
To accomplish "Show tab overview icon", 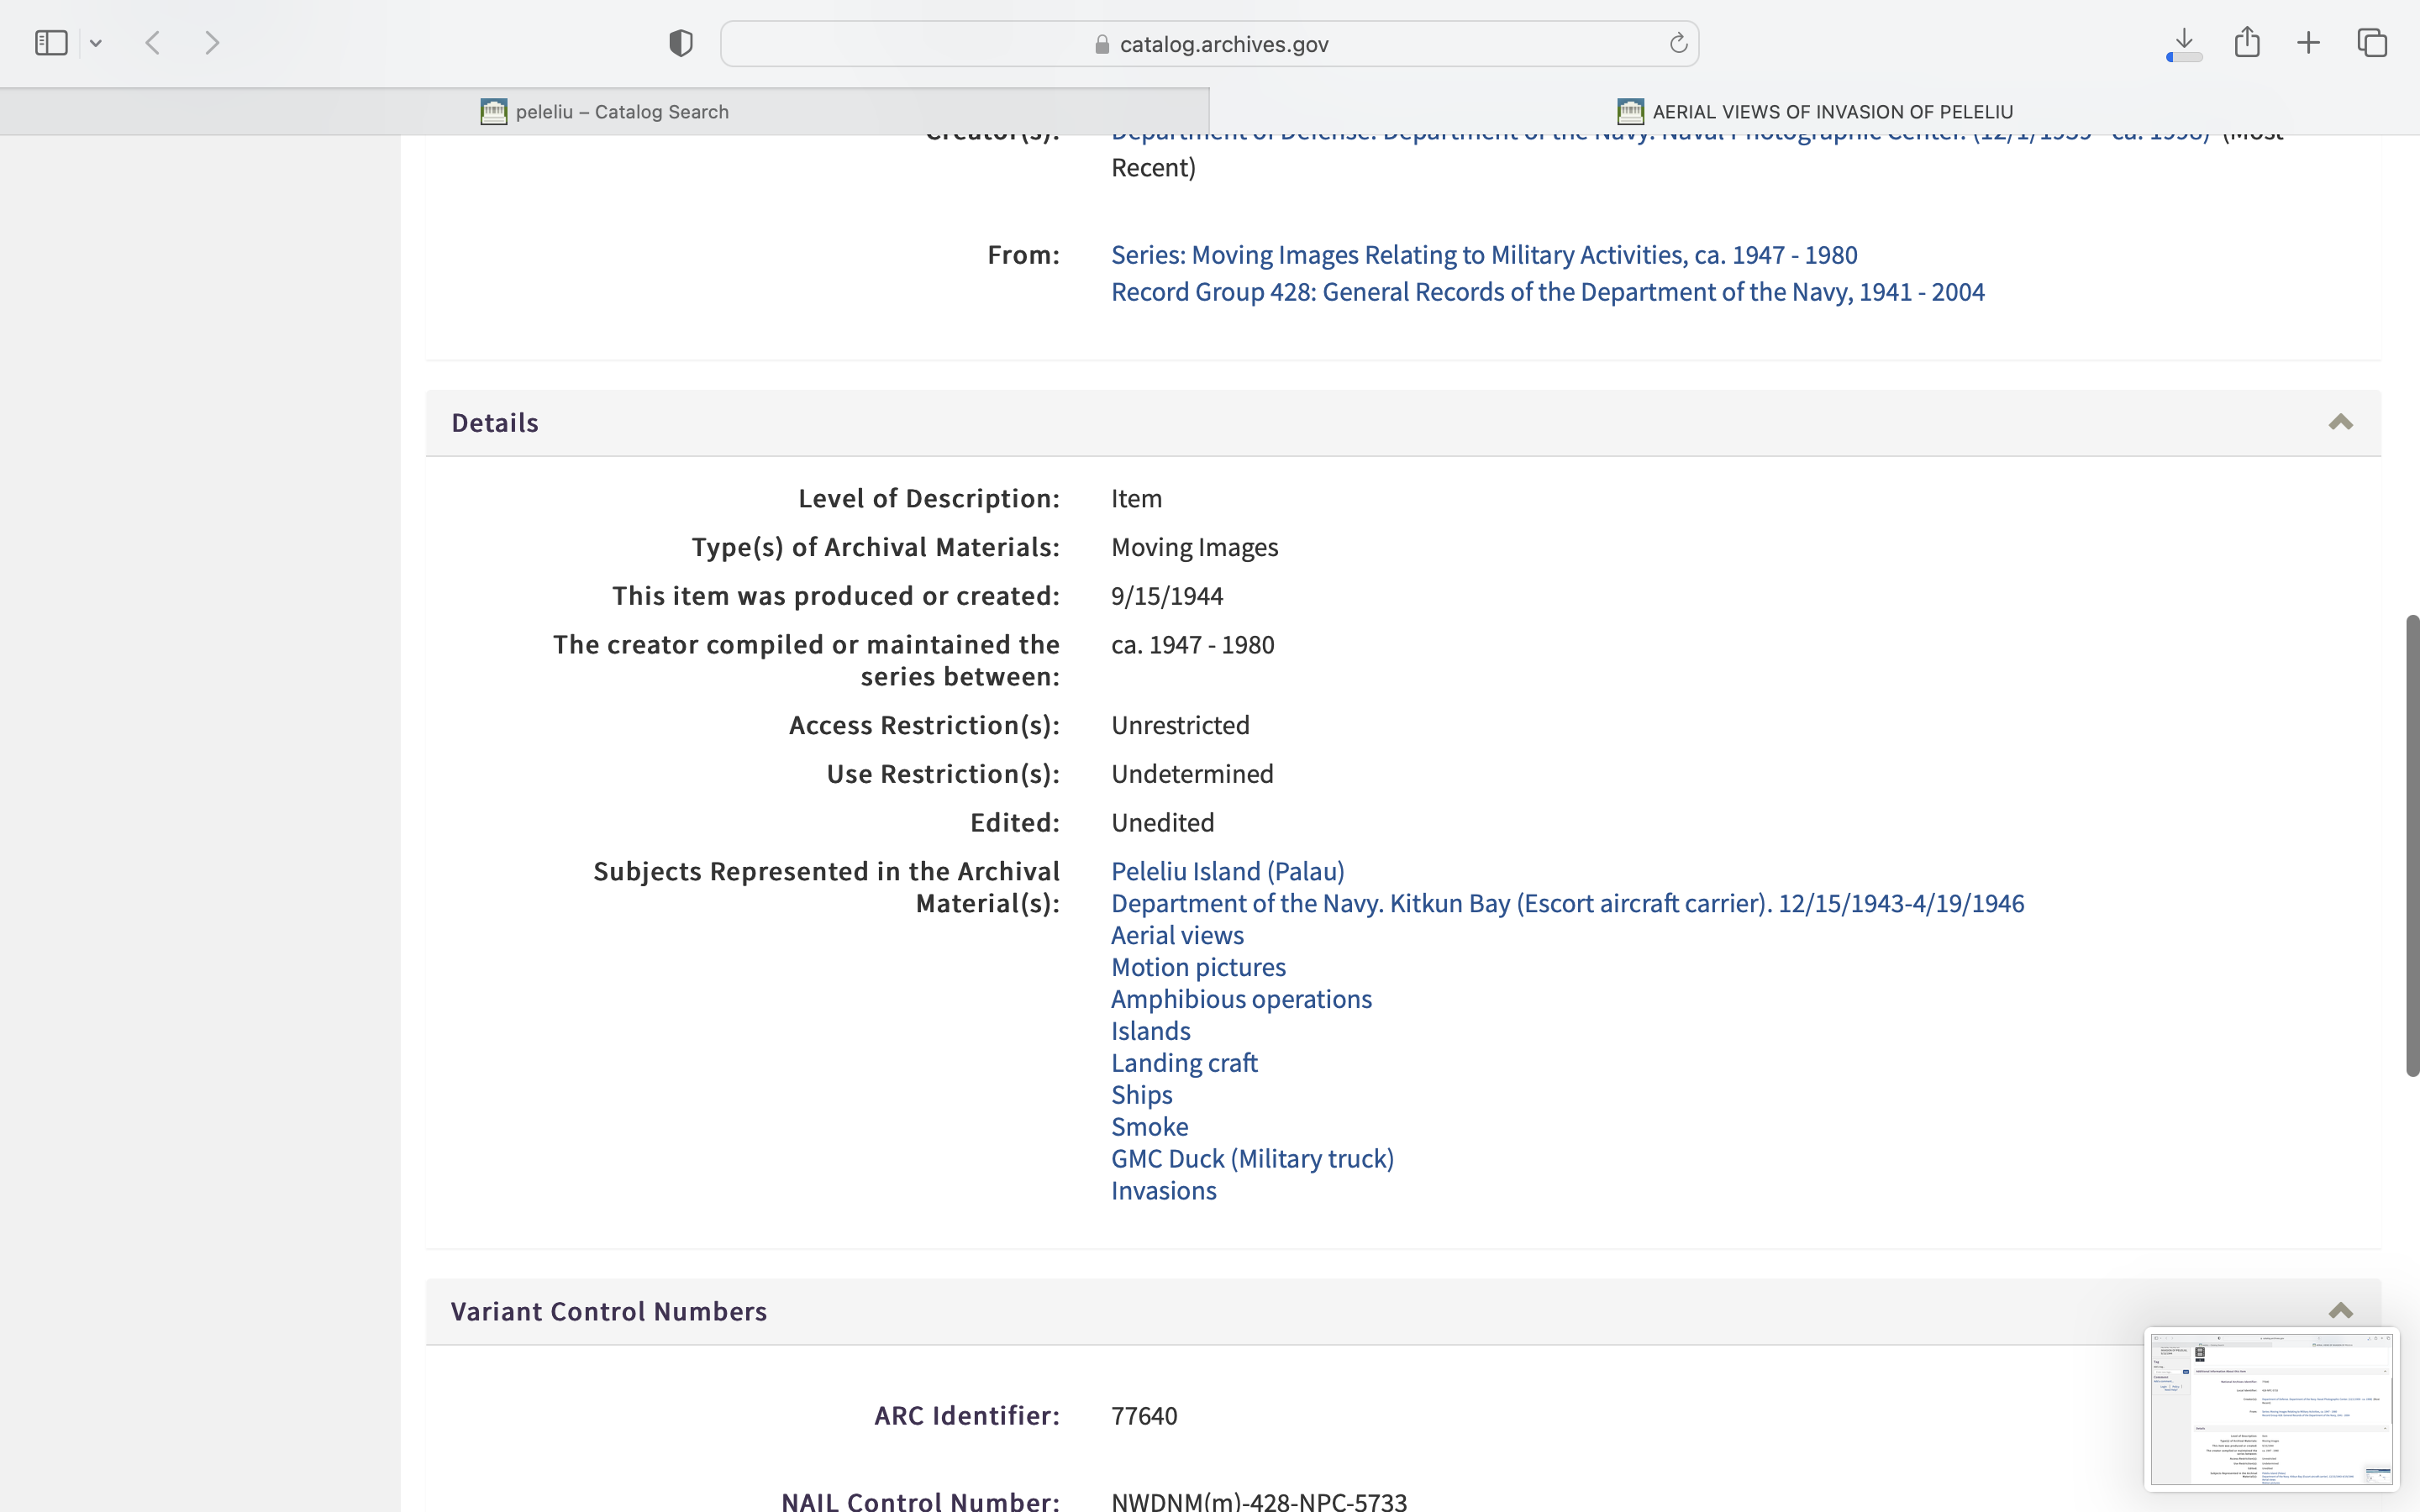I will pos(2372,43).
